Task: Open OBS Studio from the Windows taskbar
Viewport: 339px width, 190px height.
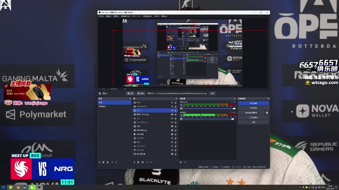Action: (x=39, y=187)
